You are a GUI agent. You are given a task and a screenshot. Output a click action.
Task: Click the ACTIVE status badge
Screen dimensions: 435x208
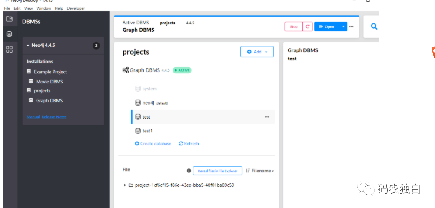[182, 70]
